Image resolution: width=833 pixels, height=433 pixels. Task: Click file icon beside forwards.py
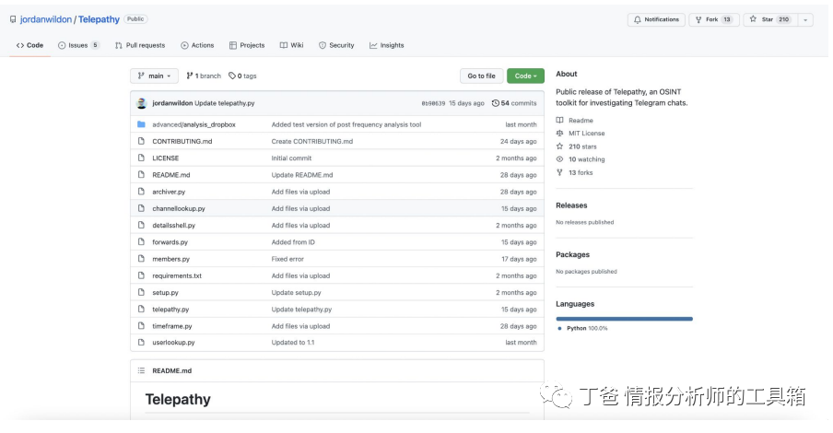click(141, 241)
